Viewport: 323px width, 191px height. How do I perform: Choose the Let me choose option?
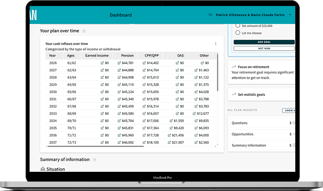(238, 32)
